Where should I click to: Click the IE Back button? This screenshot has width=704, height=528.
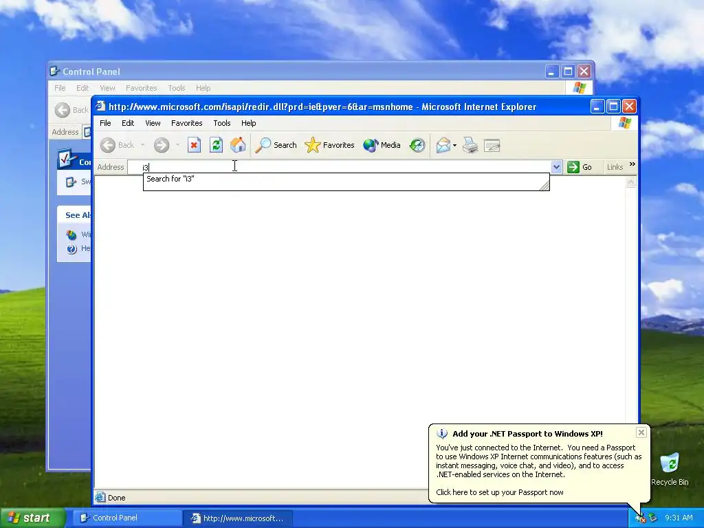pyautogui.click(x=117, y=145)
